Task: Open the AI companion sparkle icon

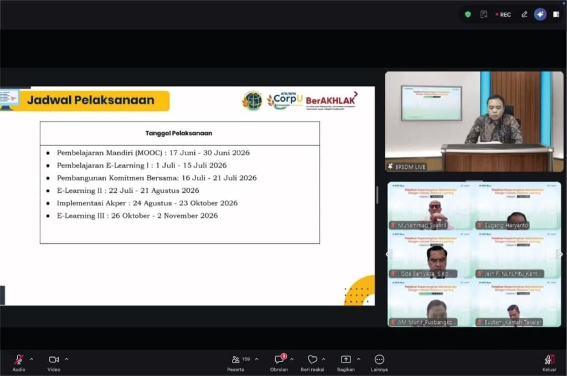Action: coord(540,14)
